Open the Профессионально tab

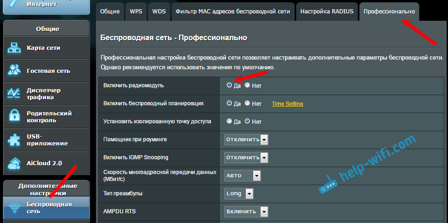tap(389, 12)
